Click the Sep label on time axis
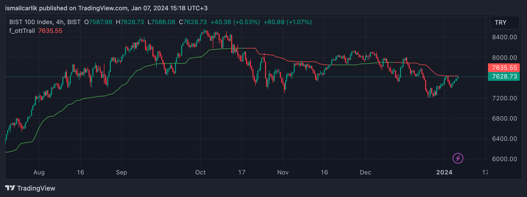The width and height of the screenshot is (527, 197). 121,172
